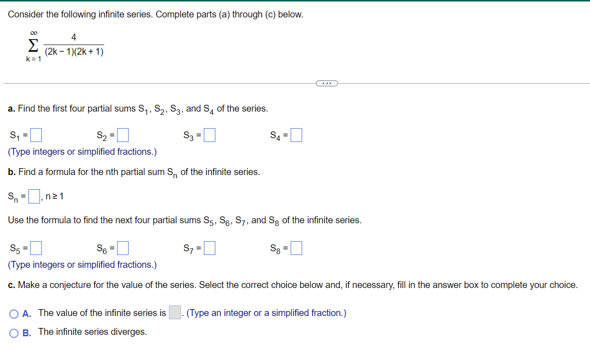
Task: Click the answer box for S4
Action: (296, 135)
